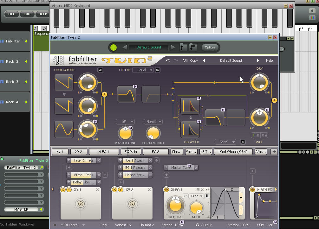Open the delay routing Serial dropdown

pos(225,142)
